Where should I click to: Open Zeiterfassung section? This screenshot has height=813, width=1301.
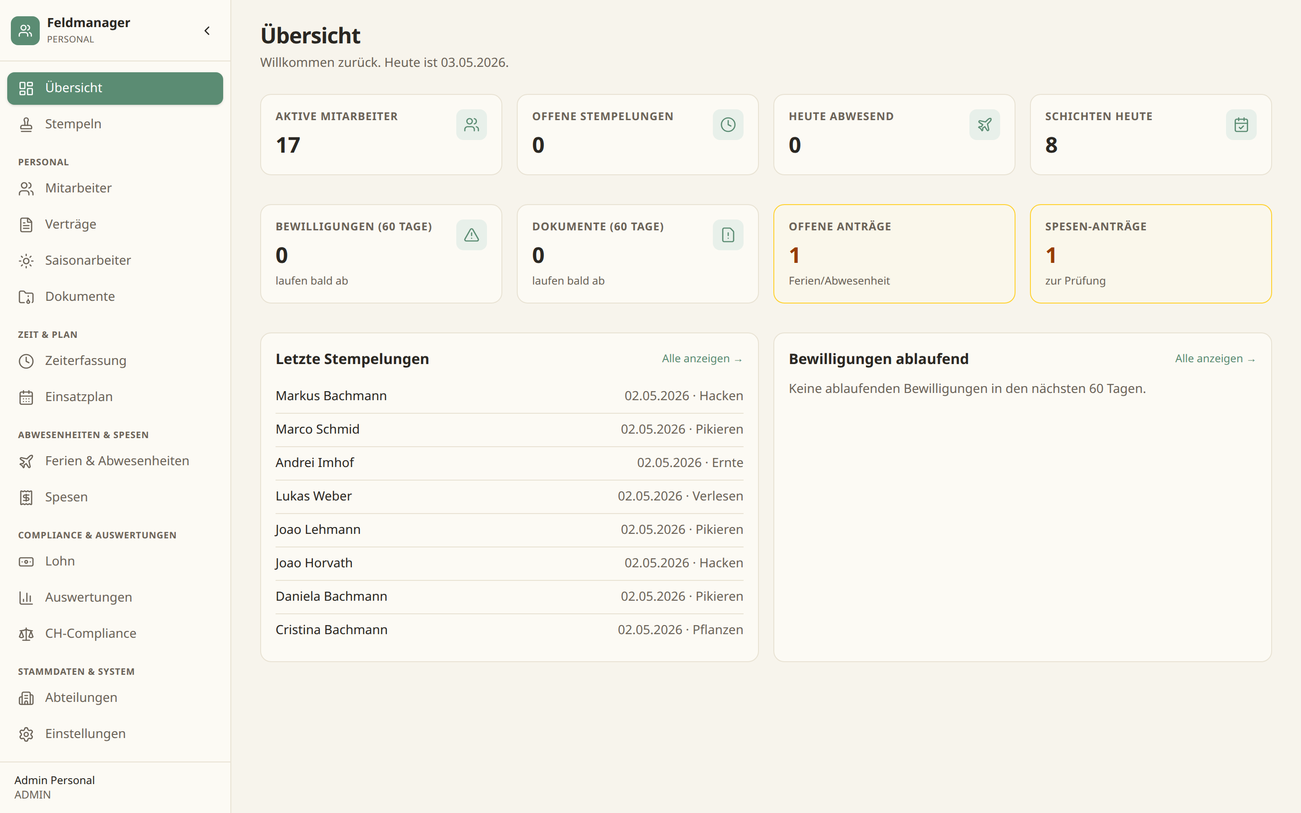(115, 361)
